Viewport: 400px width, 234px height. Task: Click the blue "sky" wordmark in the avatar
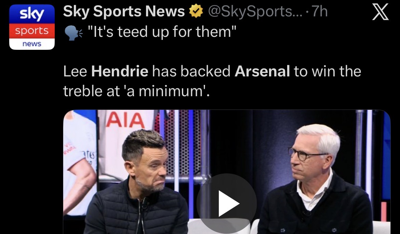point(32,14)
